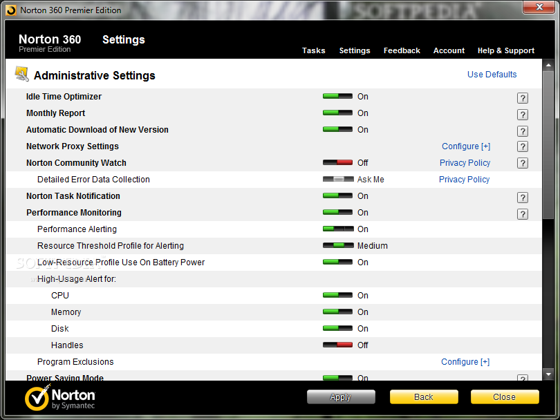Toggle Memory high-usage alert switch
560x420 pixels.
click(x=337, y=312)
